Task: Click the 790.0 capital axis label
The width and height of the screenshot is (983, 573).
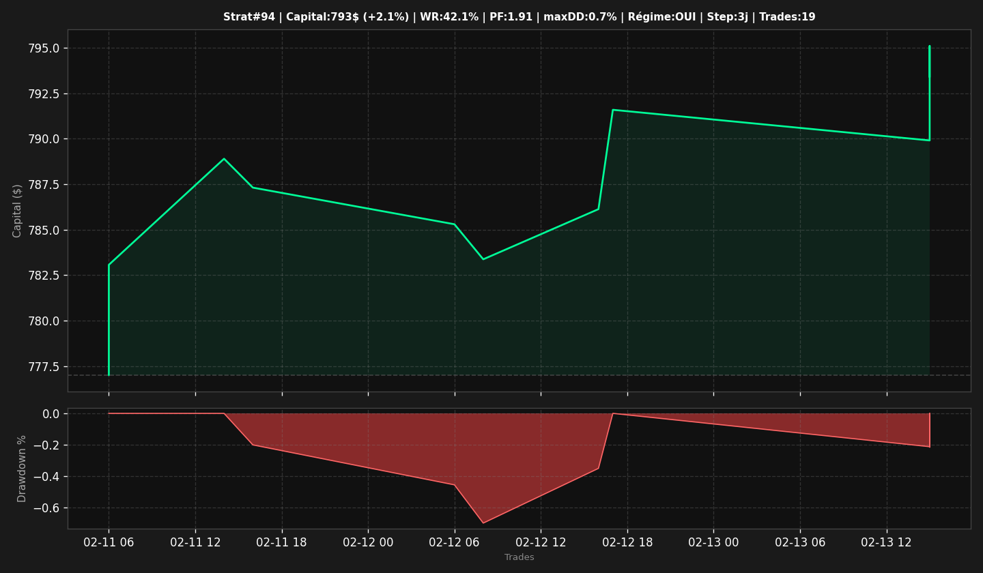Action: pyautogui.click(x=45, y=139)
